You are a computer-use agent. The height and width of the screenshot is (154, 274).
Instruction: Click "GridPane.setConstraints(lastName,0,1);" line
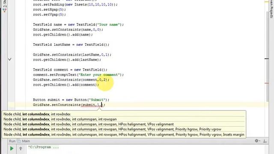pos(72,55)
